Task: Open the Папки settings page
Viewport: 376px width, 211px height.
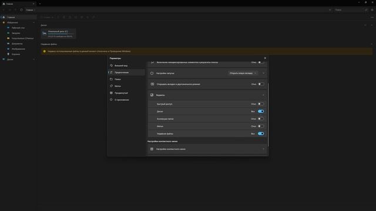Action: pyautogui.click(x=126, y=79)
